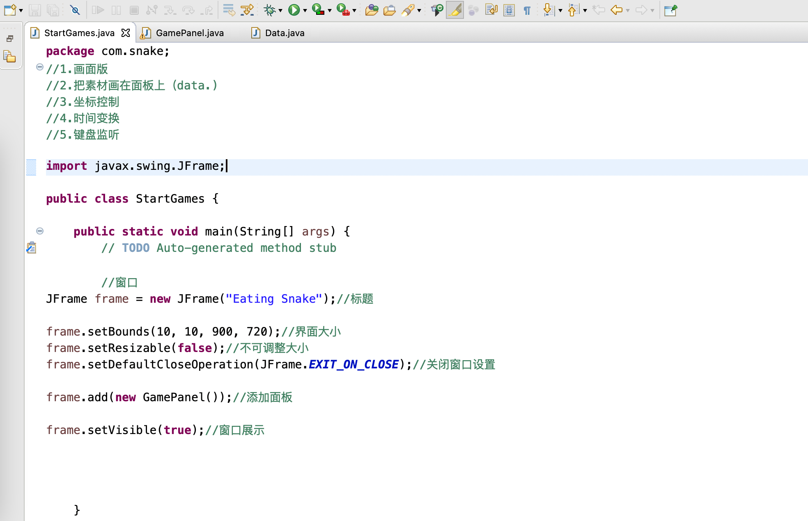
Task: Open the Search dropdown arrow
Action: click(419, 11)
